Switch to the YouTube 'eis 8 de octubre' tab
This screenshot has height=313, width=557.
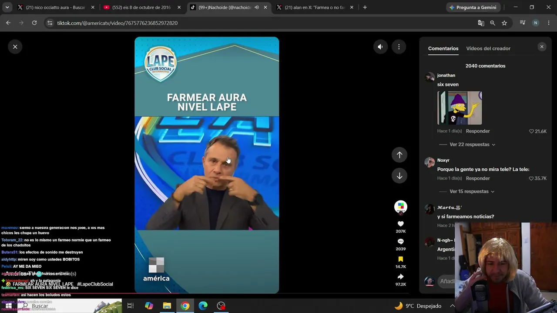coord(141,7)
